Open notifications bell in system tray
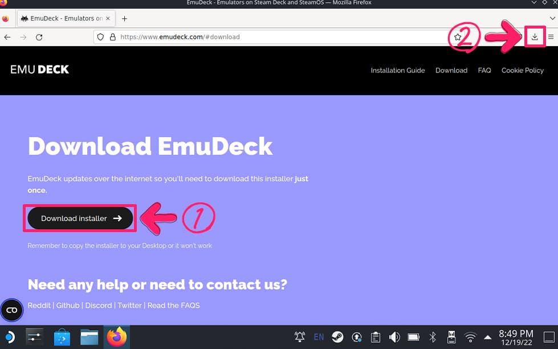Screen dimensions: 558x349 [300, 337]
